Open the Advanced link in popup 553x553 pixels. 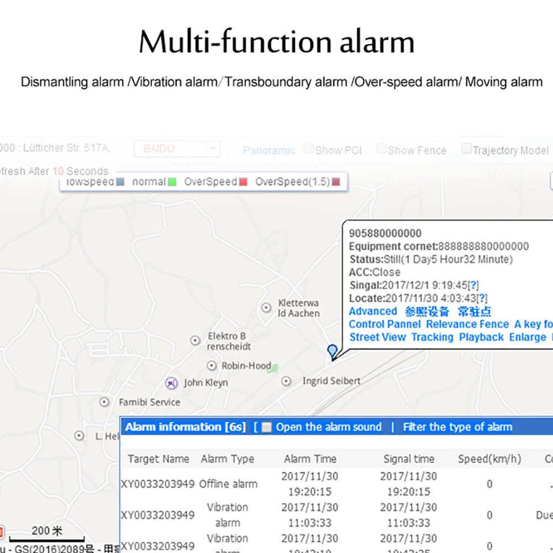point(373,312)
